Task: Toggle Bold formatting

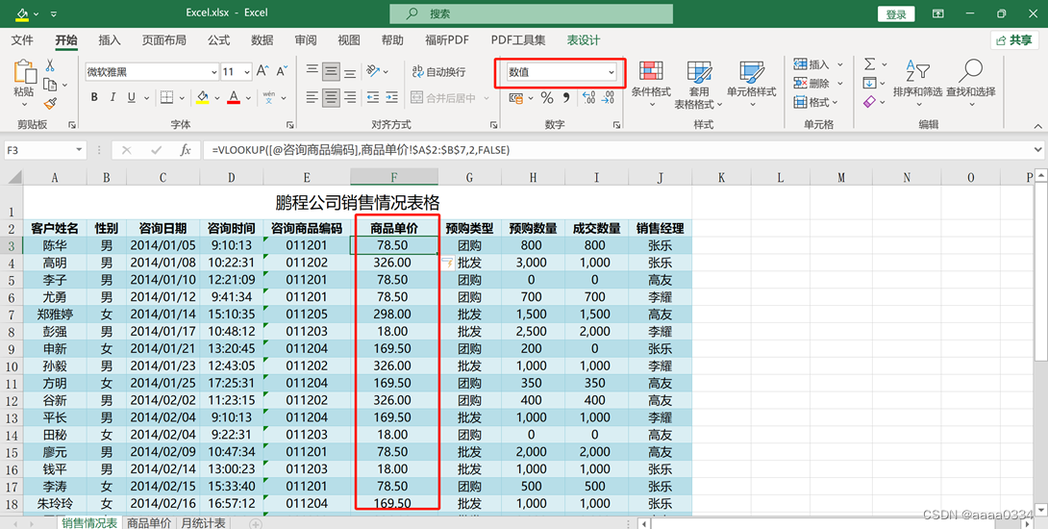Action: (94, 98)
